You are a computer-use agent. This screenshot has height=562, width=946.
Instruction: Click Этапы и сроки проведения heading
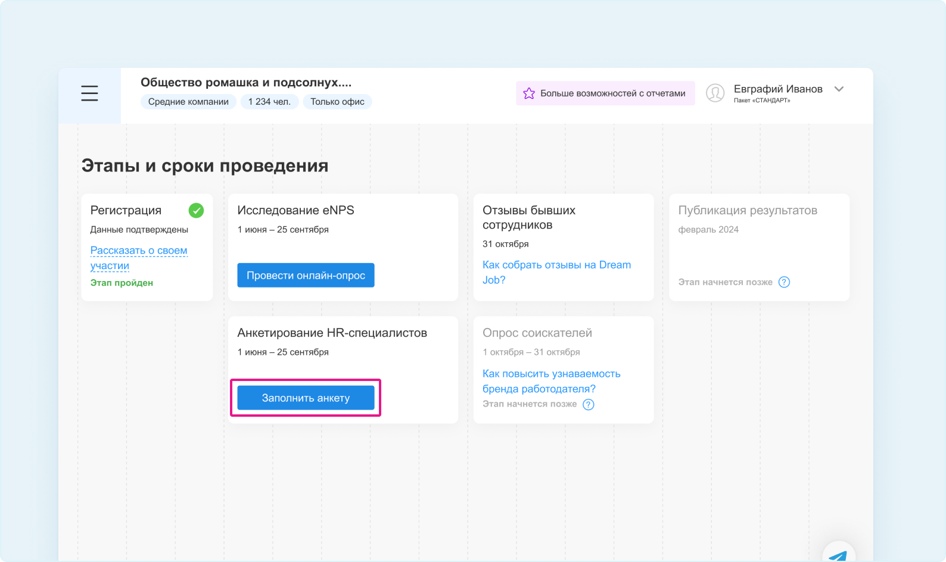pos(205,166)
